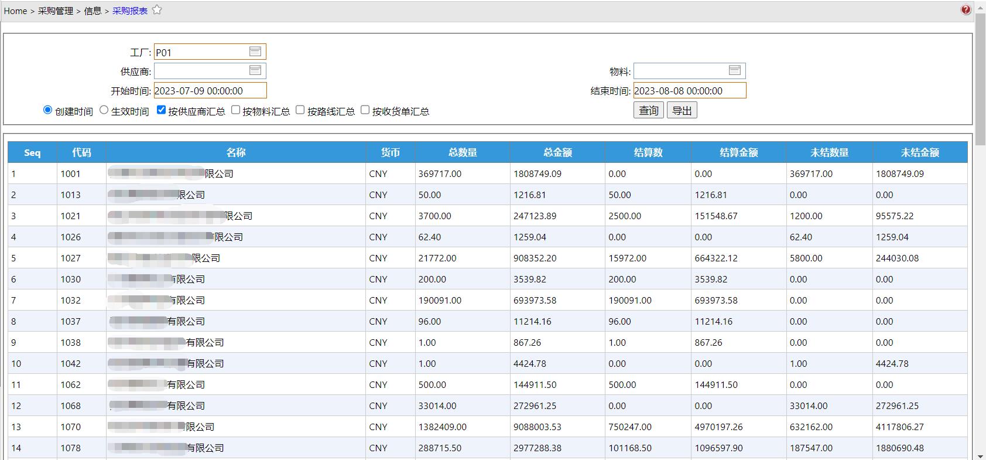The image size is (986, 460).
Task: Edit the 开始时间 date field
Action: pyautogui.click(x=210, y=90)
